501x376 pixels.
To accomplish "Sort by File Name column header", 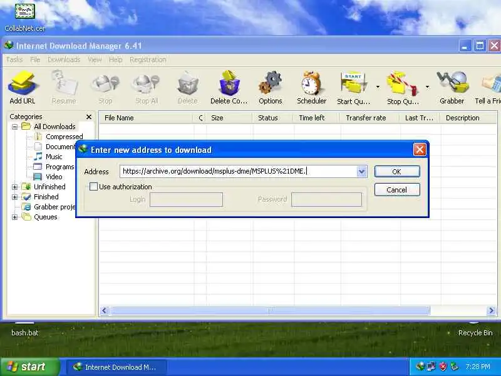I will (x=146, y=118).
